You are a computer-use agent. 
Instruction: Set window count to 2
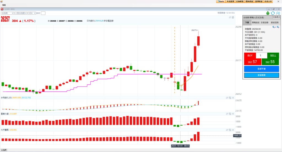[227, 13]
